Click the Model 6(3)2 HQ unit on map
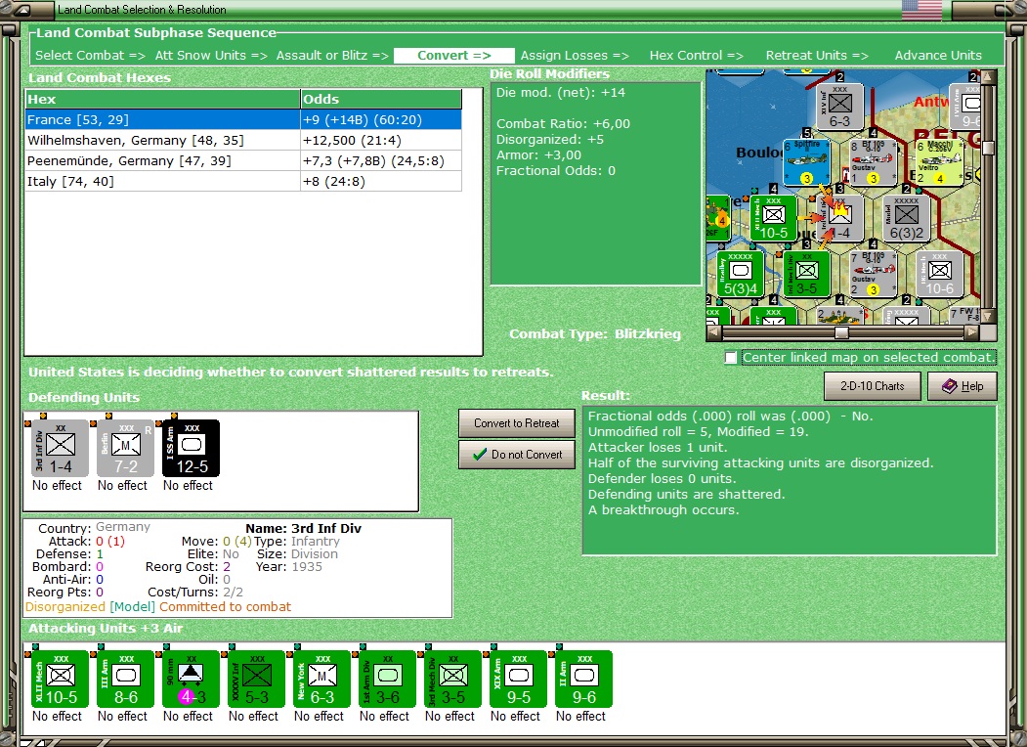The height and width of the screenshot is (747, 1027). pos(907,218)
